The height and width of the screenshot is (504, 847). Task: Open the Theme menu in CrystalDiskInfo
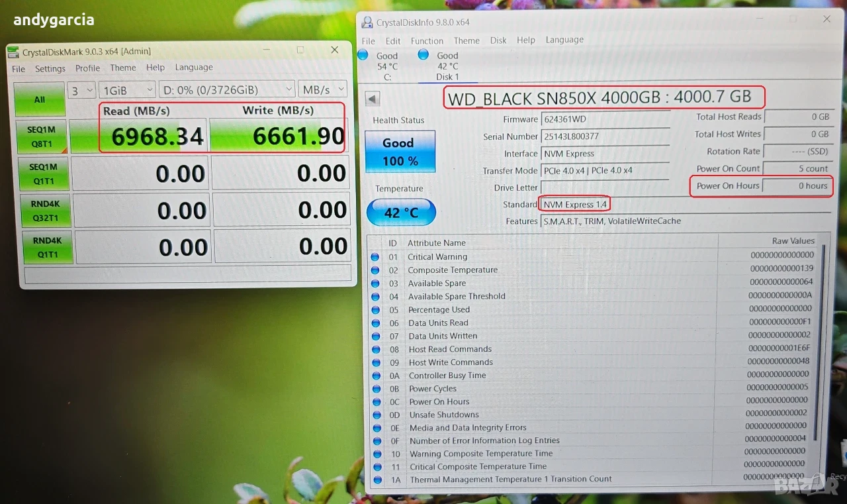point(467,40)
